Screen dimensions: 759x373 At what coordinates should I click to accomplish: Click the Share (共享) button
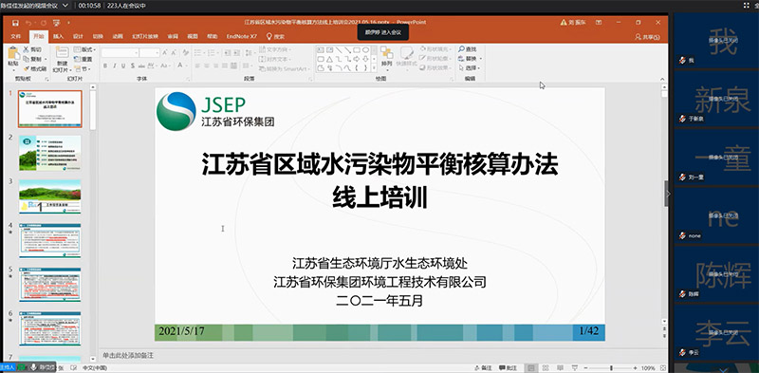tap(648, 37)
